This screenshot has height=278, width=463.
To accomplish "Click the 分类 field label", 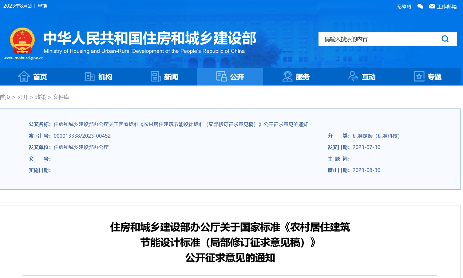I will pyautogui.click(x=339, y=136).
